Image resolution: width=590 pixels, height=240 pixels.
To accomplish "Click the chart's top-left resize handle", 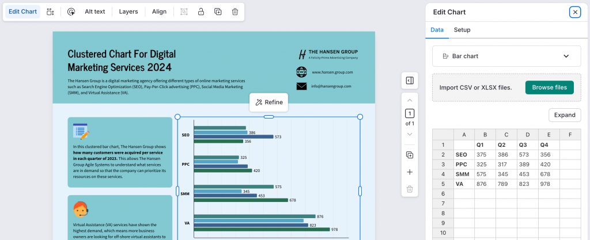I will (x=177, y=117).
